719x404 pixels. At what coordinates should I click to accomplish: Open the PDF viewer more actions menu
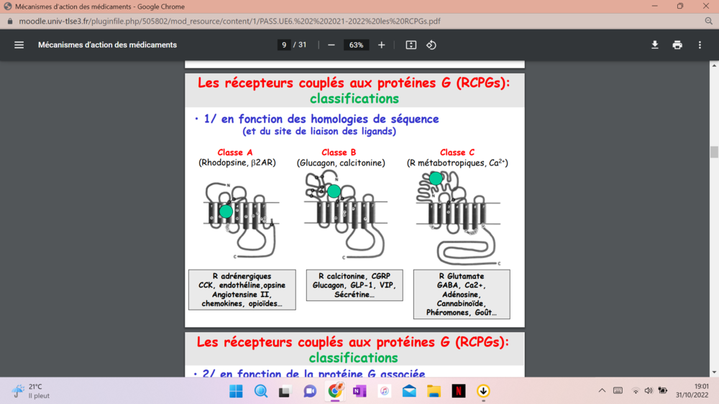click(x=700, y=45)
